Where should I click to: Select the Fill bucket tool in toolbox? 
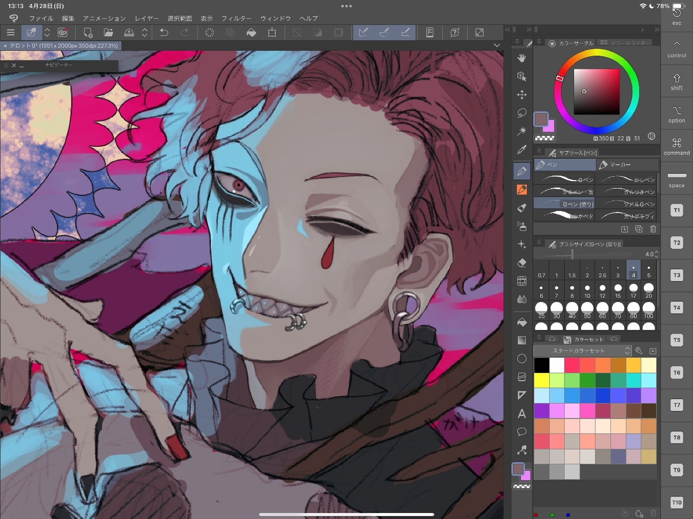point(521,322)
